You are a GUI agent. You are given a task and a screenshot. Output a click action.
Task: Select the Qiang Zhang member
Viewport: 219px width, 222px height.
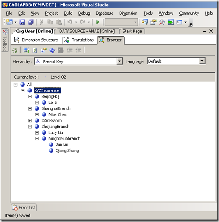(x=67, y=151)
